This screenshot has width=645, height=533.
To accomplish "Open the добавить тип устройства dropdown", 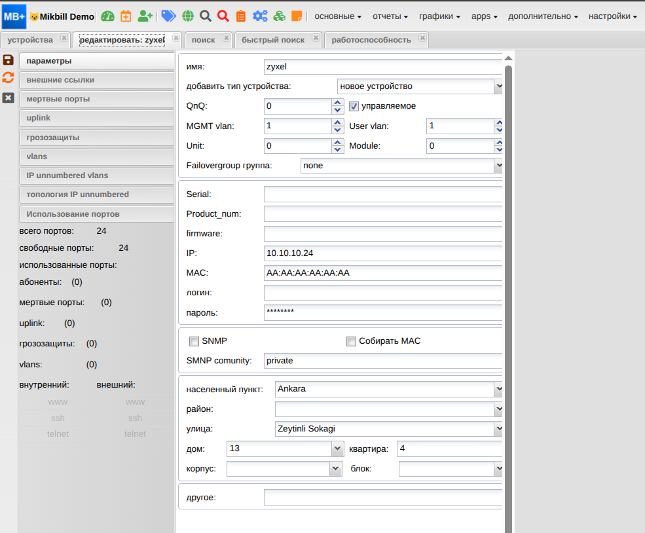I will click(x=498, y=86).
